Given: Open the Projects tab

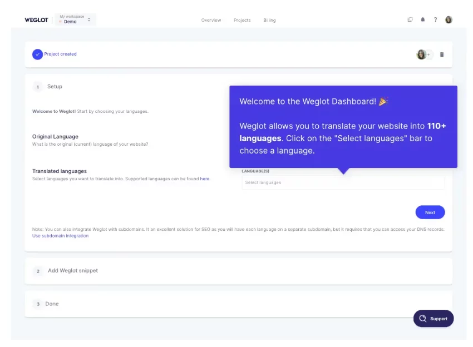Looking at the screenshot, I should 242,20.
